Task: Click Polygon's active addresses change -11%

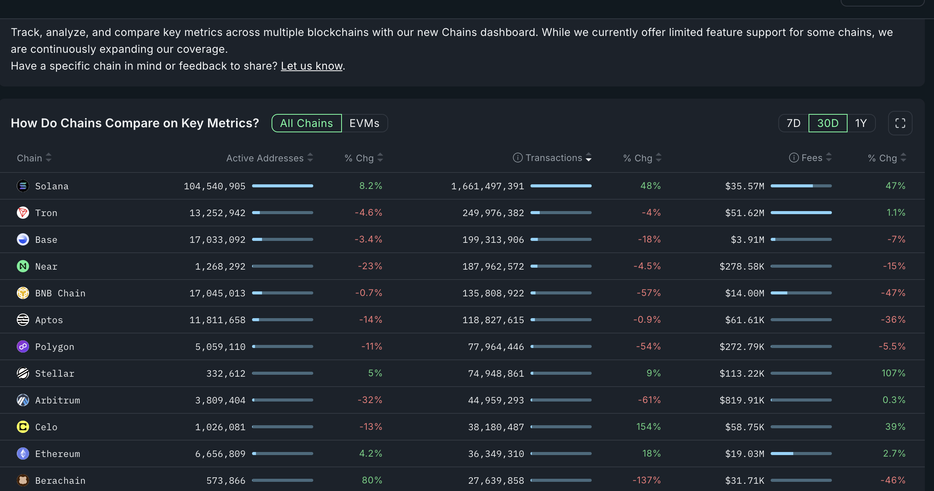Action: point(372,346)
